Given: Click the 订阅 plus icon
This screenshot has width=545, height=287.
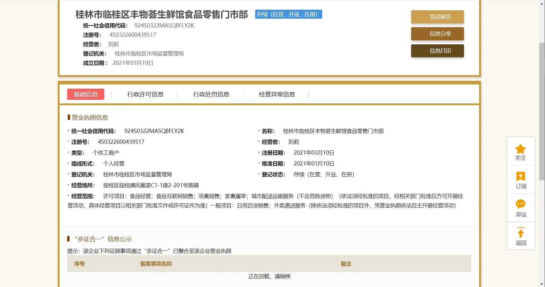Looking at the screenshot, I should coord(521,176).
